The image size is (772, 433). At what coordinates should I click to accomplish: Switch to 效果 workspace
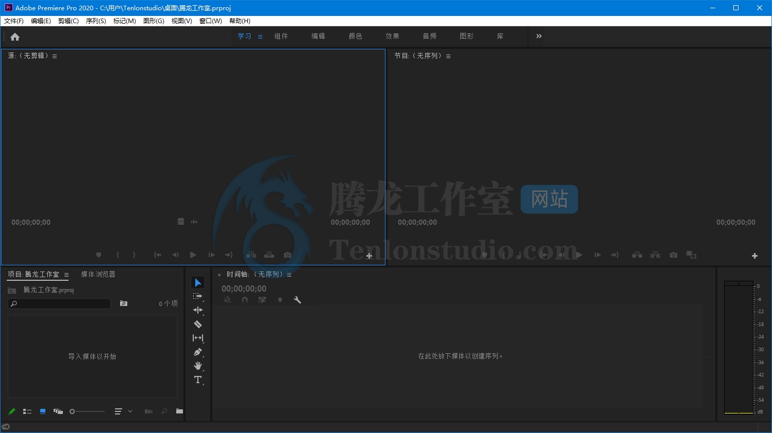[393, 36]
